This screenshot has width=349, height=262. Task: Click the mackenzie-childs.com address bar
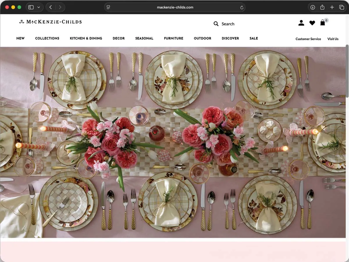pos(175,7)
